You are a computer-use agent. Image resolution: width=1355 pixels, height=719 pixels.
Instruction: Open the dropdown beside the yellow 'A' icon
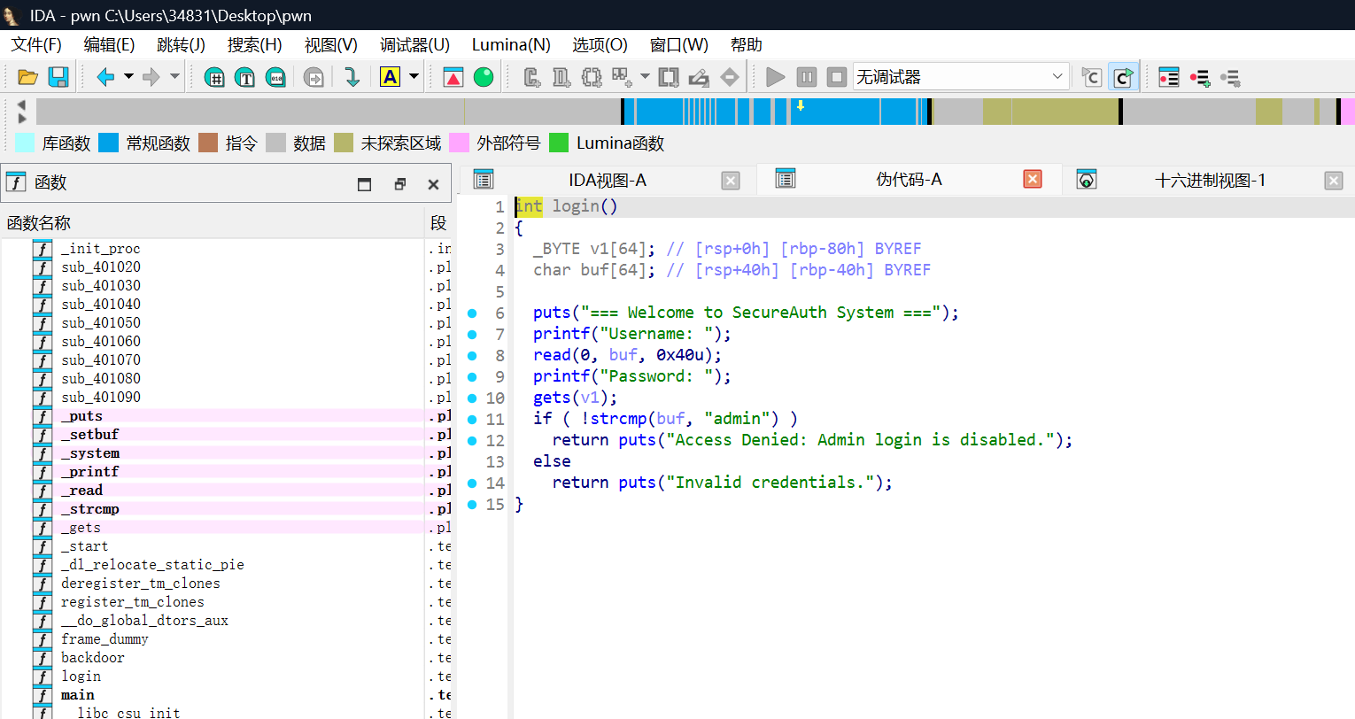(414, 77)
